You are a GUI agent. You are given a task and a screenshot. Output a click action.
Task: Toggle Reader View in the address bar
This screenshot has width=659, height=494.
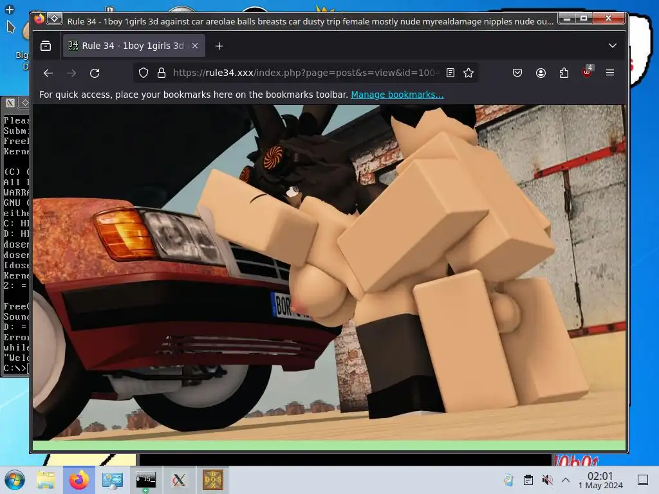450,73
